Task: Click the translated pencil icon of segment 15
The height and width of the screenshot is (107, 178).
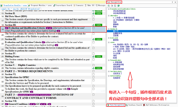Action: click(x=93, y=13)
